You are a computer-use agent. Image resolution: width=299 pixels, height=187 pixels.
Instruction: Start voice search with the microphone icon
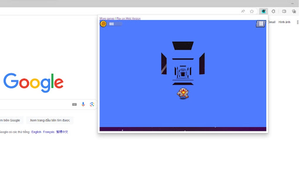(83, 104)
